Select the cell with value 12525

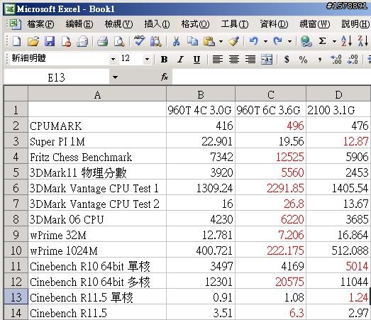270,157
